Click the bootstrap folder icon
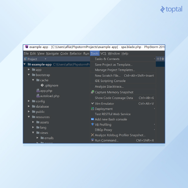The height and width of the screenshot is (188, 188). tap(33, 75)
